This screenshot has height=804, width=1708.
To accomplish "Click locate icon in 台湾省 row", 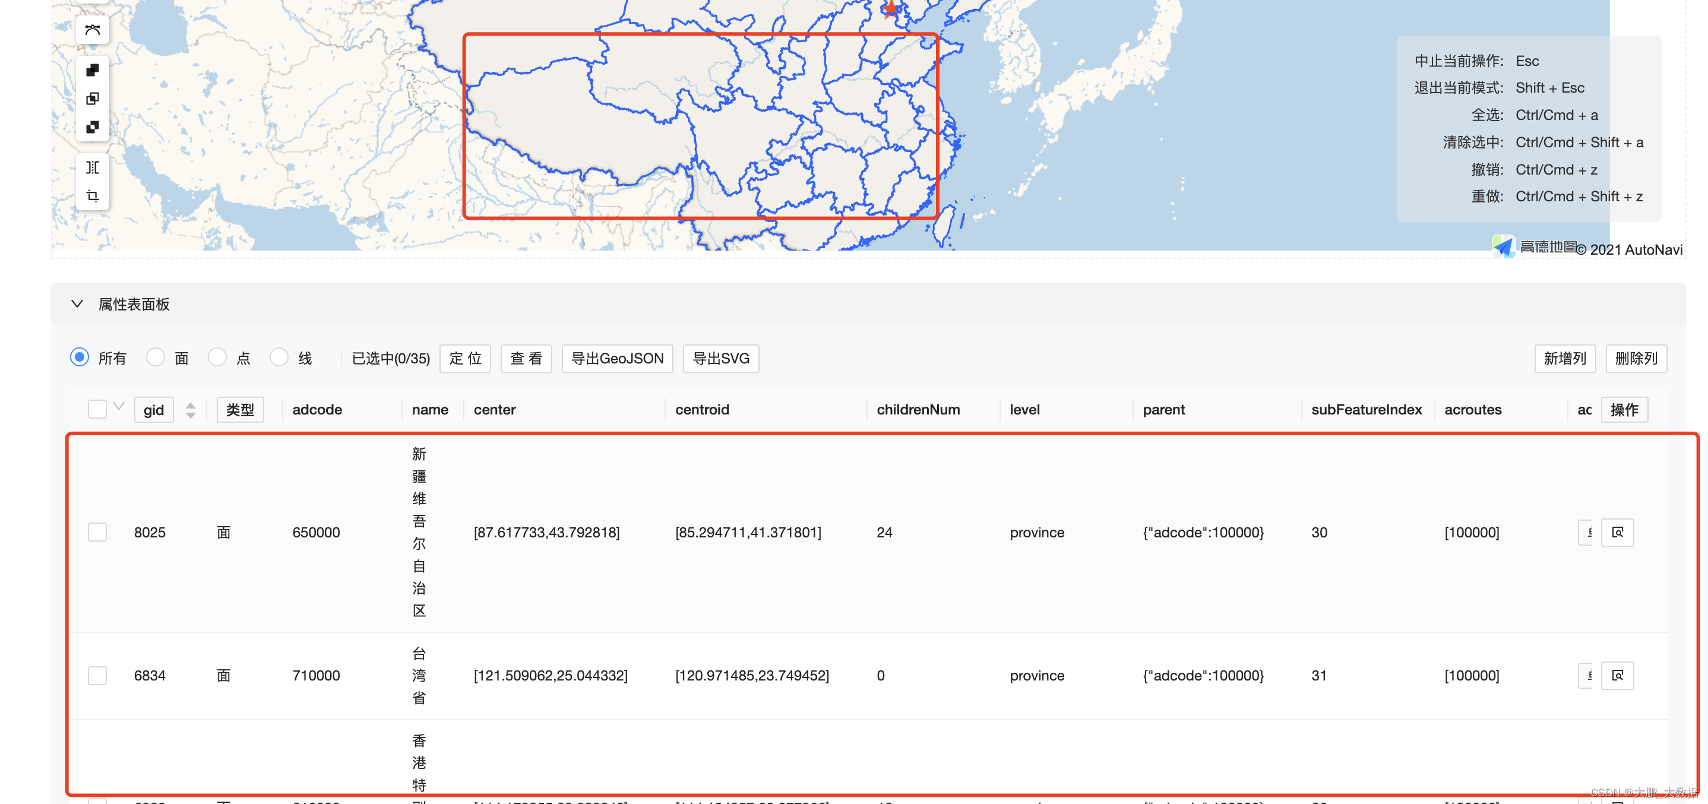I will pyautogui.click(x=1617, y=675).
